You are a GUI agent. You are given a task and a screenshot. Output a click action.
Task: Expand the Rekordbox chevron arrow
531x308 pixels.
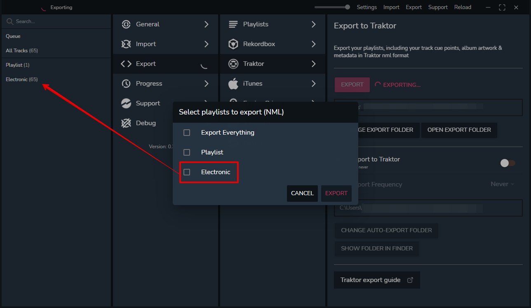(x=314, y=44)
